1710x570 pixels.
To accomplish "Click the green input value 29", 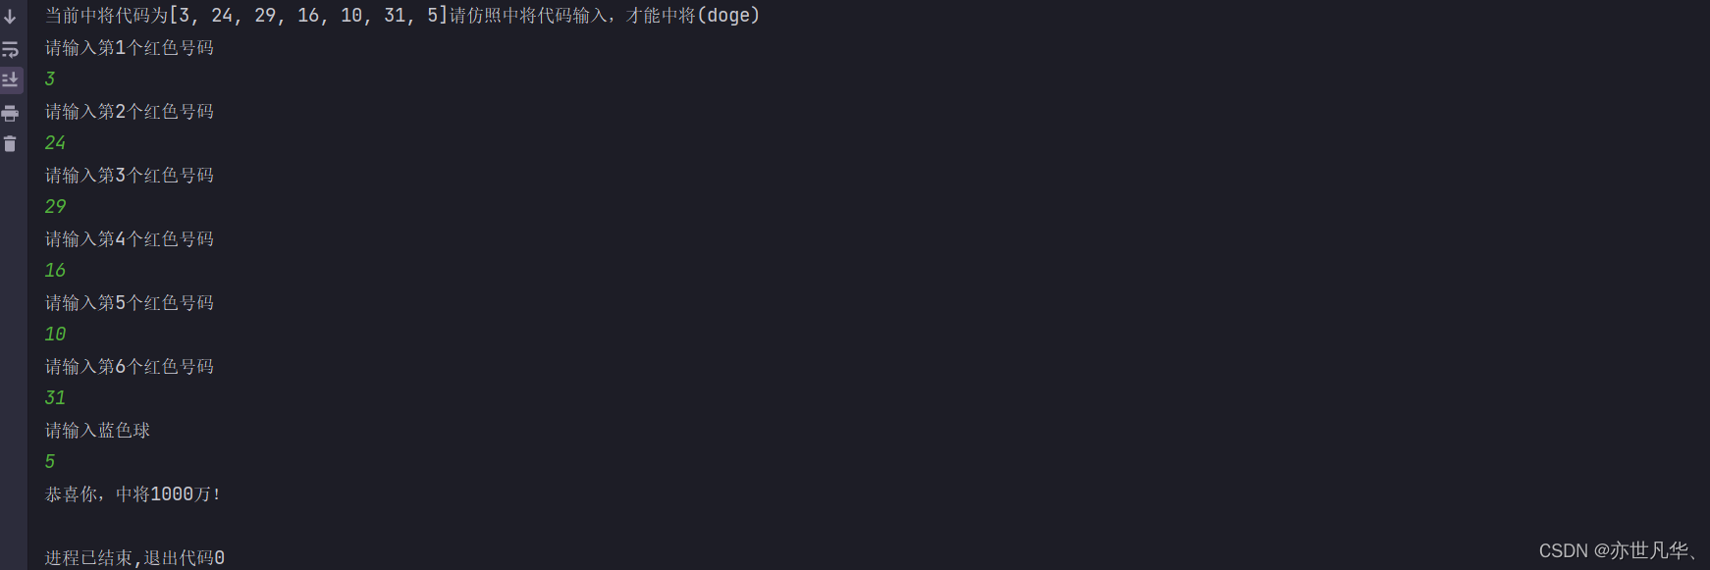I will coord(55,207).
